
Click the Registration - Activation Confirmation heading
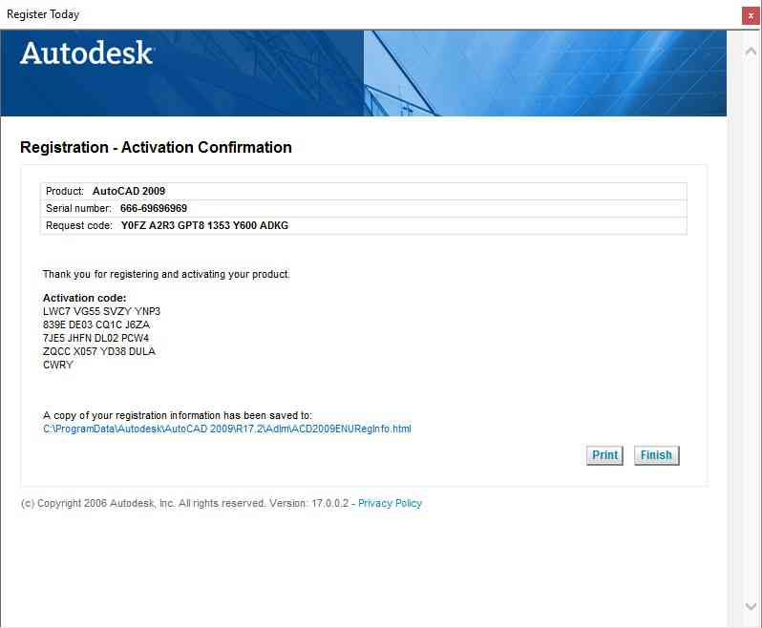[156, 147]
